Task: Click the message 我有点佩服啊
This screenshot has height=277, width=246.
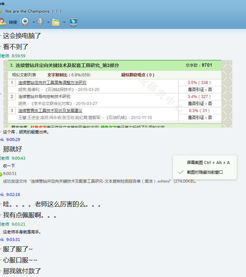Action: point(29,215)
